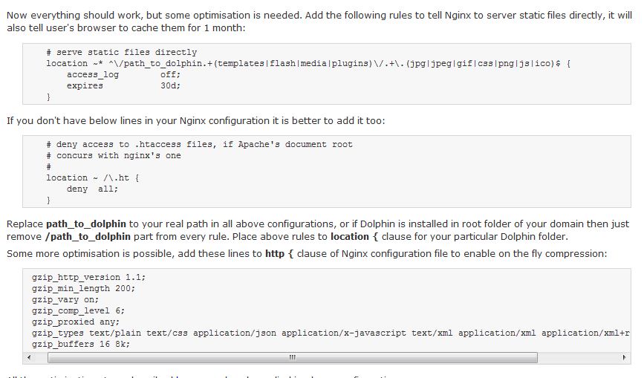Click the 'access_log off;' line
644x378 pixels.
tap(123, 75)
